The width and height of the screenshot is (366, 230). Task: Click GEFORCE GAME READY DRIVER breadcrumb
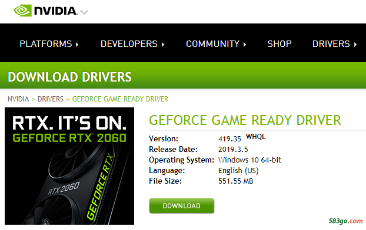[120, 99]
